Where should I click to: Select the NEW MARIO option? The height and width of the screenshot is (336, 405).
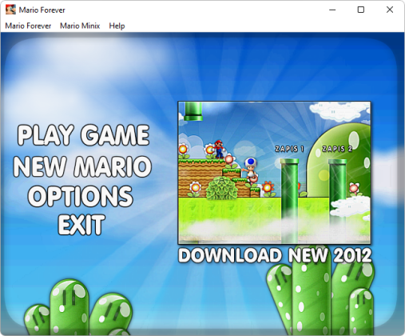82,166
